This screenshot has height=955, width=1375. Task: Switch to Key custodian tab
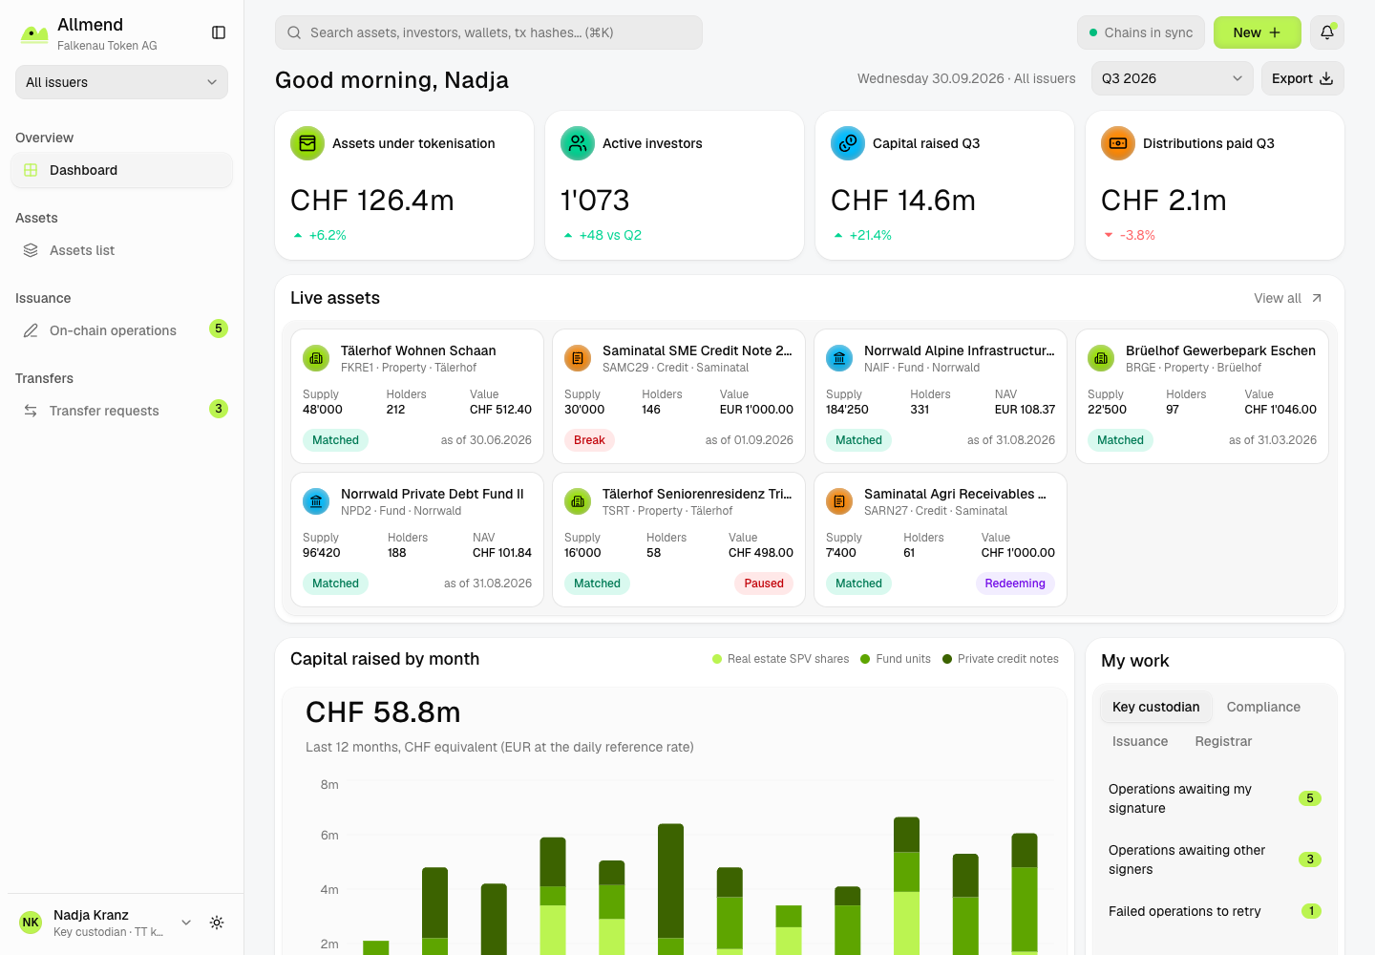pos(1155,707)
